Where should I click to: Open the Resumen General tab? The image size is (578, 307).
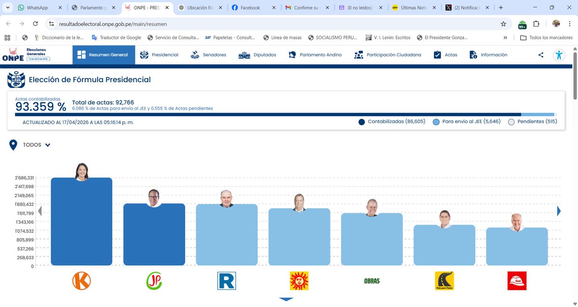click(104, 55)
